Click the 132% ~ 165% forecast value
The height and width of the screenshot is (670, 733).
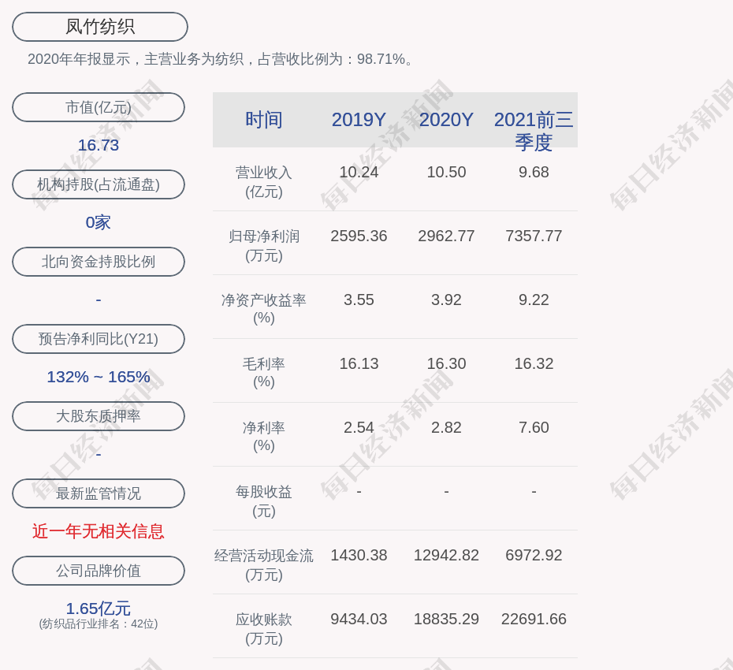(99, 377)
